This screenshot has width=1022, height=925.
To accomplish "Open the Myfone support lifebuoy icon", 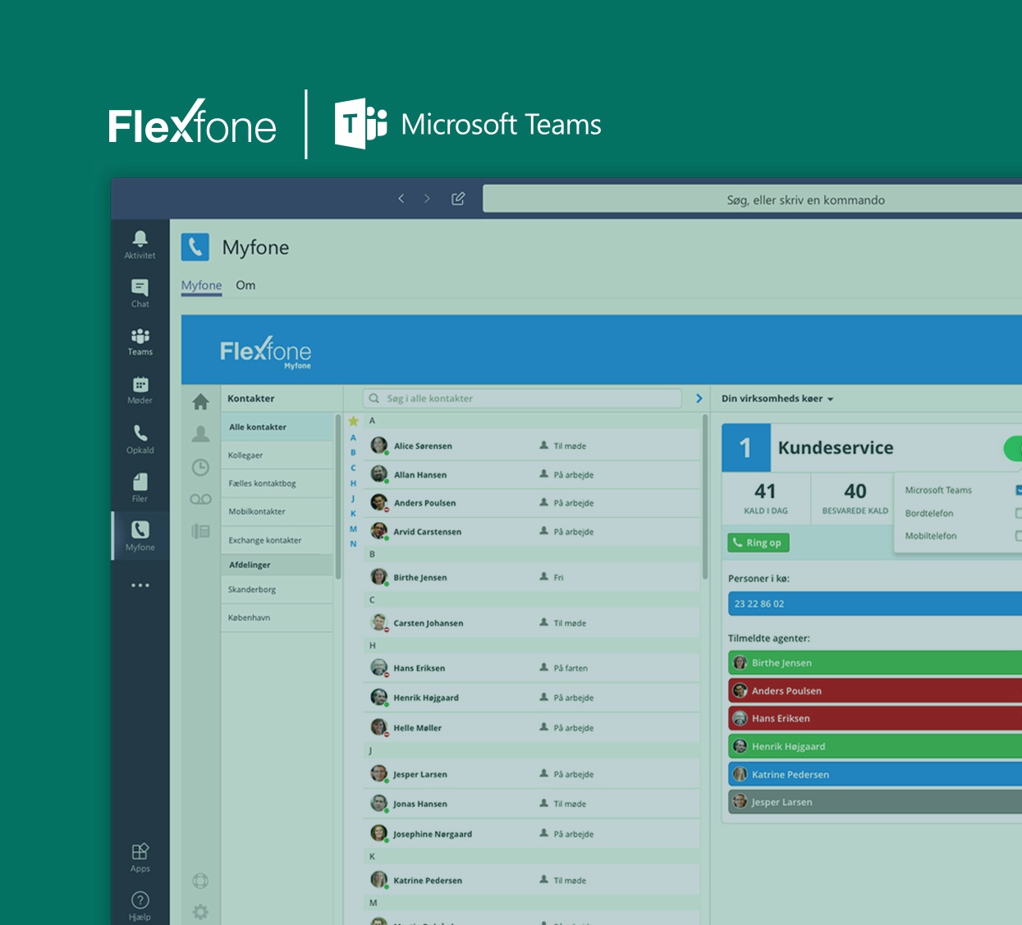I will coord(200,881).
